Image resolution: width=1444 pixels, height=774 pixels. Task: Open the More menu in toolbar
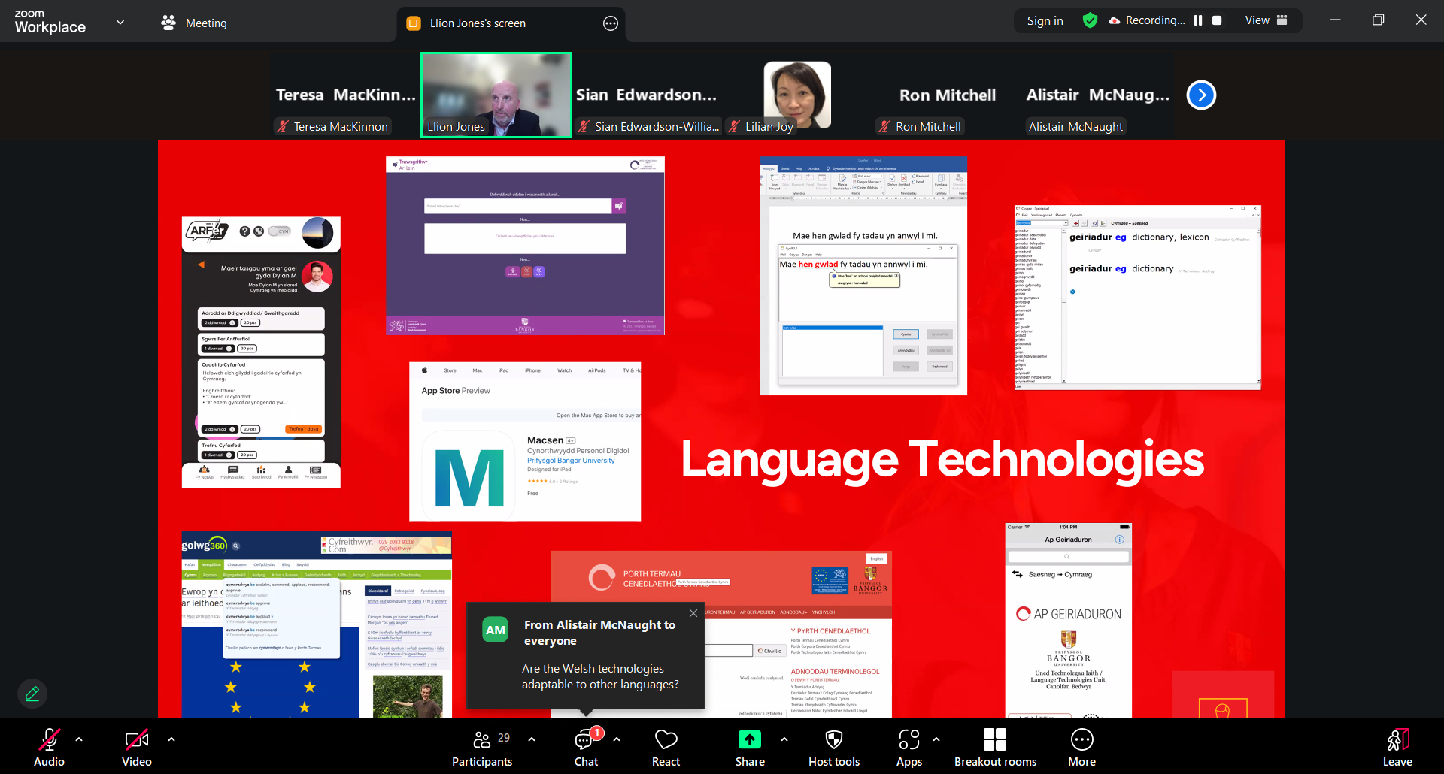[1081, 748]
